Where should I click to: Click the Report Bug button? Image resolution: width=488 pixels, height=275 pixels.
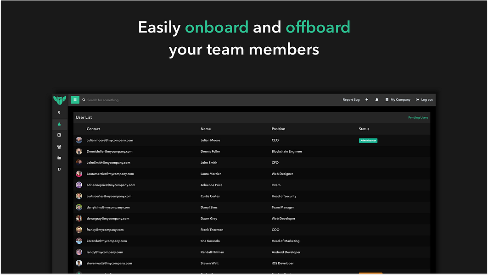coord(351,99)
